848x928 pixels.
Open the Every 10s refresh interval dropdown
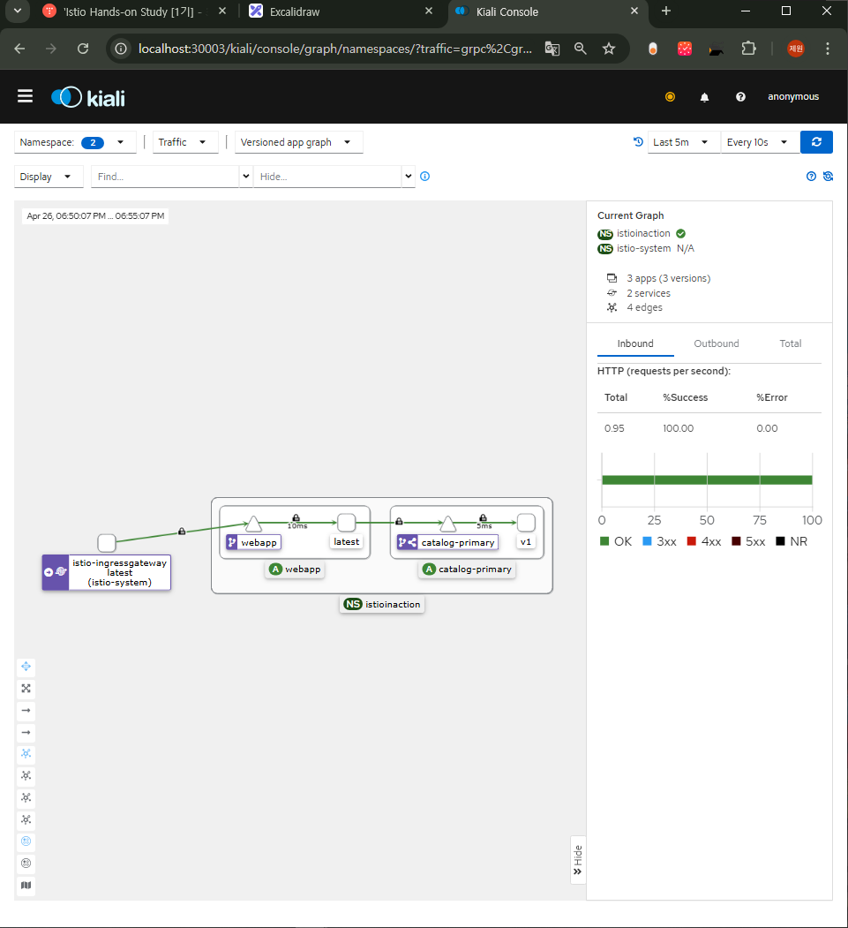(x=759, y=142)
